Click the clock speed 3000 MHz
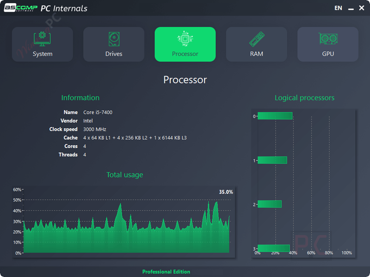 pos(95,129)
